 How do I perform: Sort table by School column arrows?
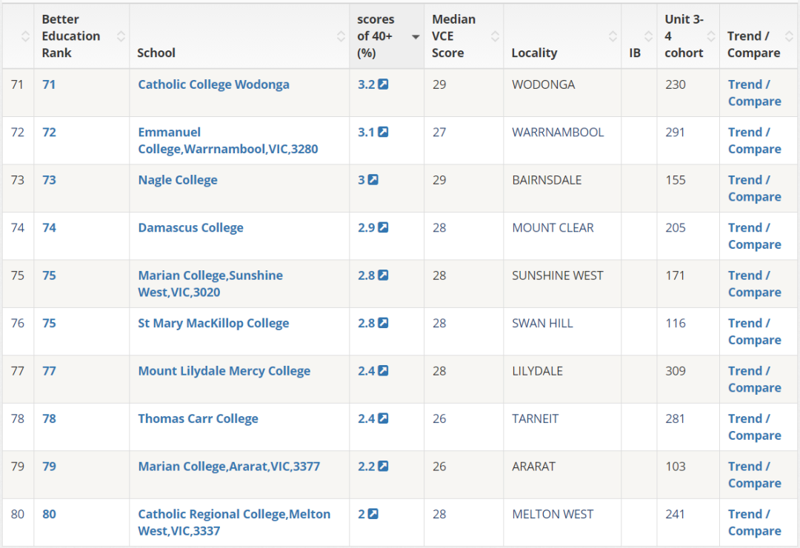click(341, 36)
